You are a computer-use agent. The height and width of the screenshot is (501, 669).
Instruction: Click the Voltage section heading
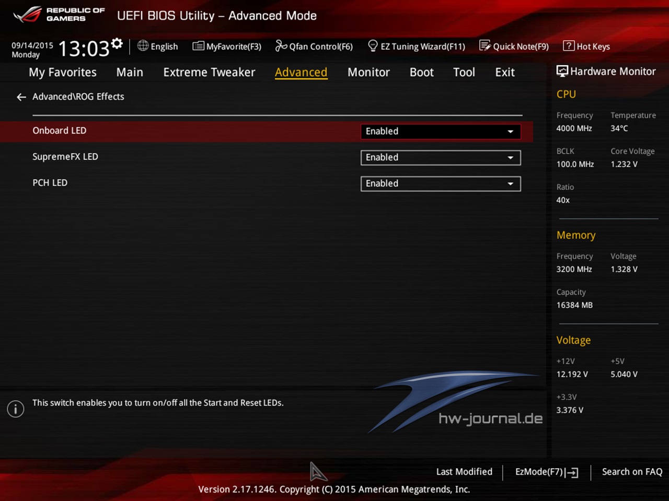573,340
